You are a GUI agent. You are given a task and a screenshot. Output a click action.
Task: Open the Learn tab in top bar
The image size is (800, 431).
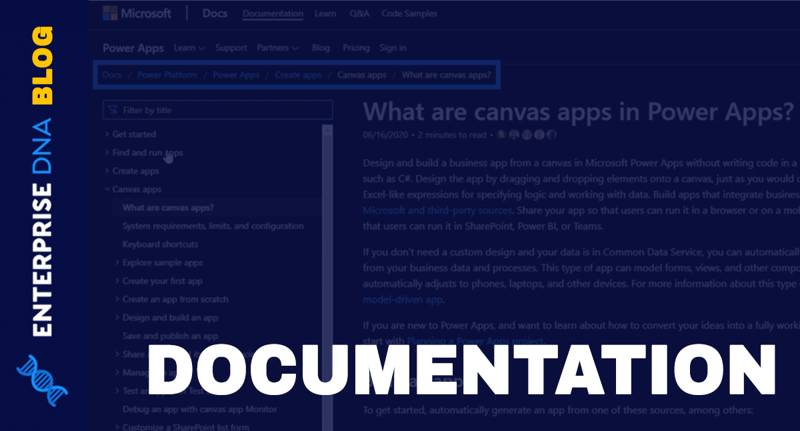326,13
